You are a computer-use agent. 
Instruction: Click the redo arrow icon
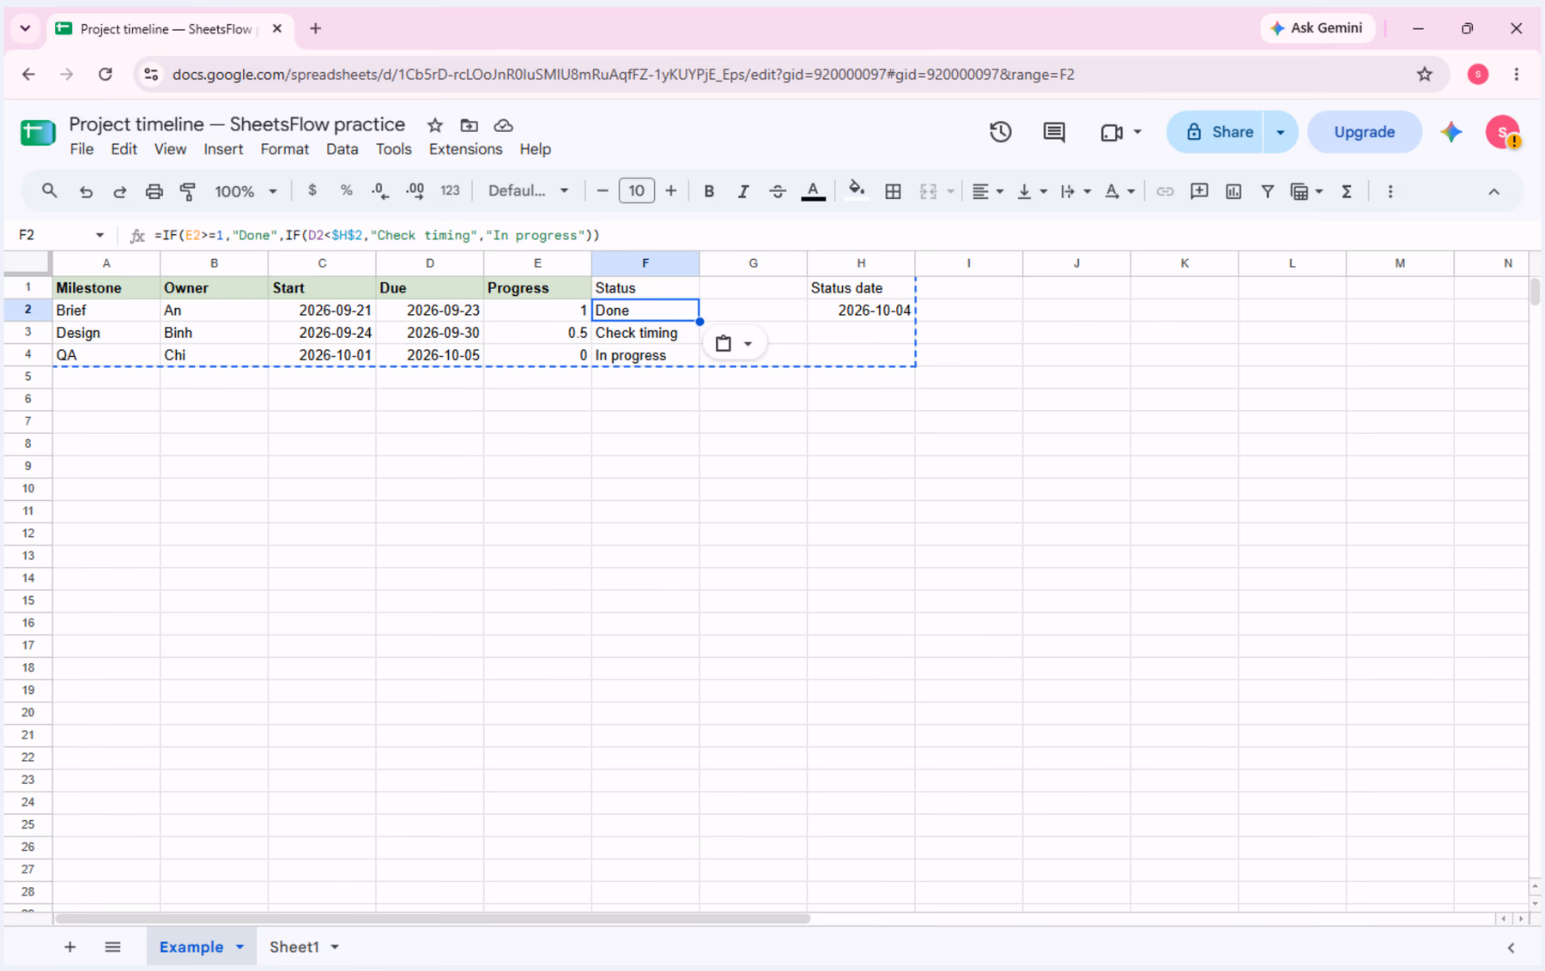click(120, 191)
